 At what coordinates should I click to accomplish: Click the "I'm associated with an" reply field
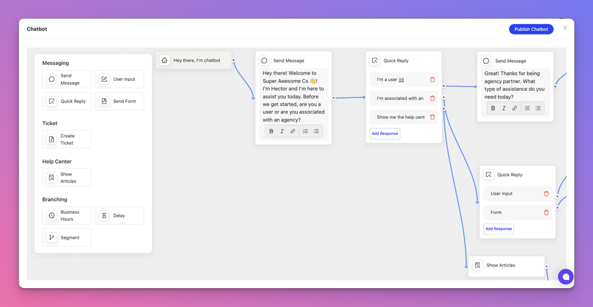point(404,98)
